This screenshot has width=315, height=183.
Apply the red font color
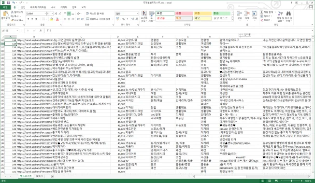[x=57, y=19]
